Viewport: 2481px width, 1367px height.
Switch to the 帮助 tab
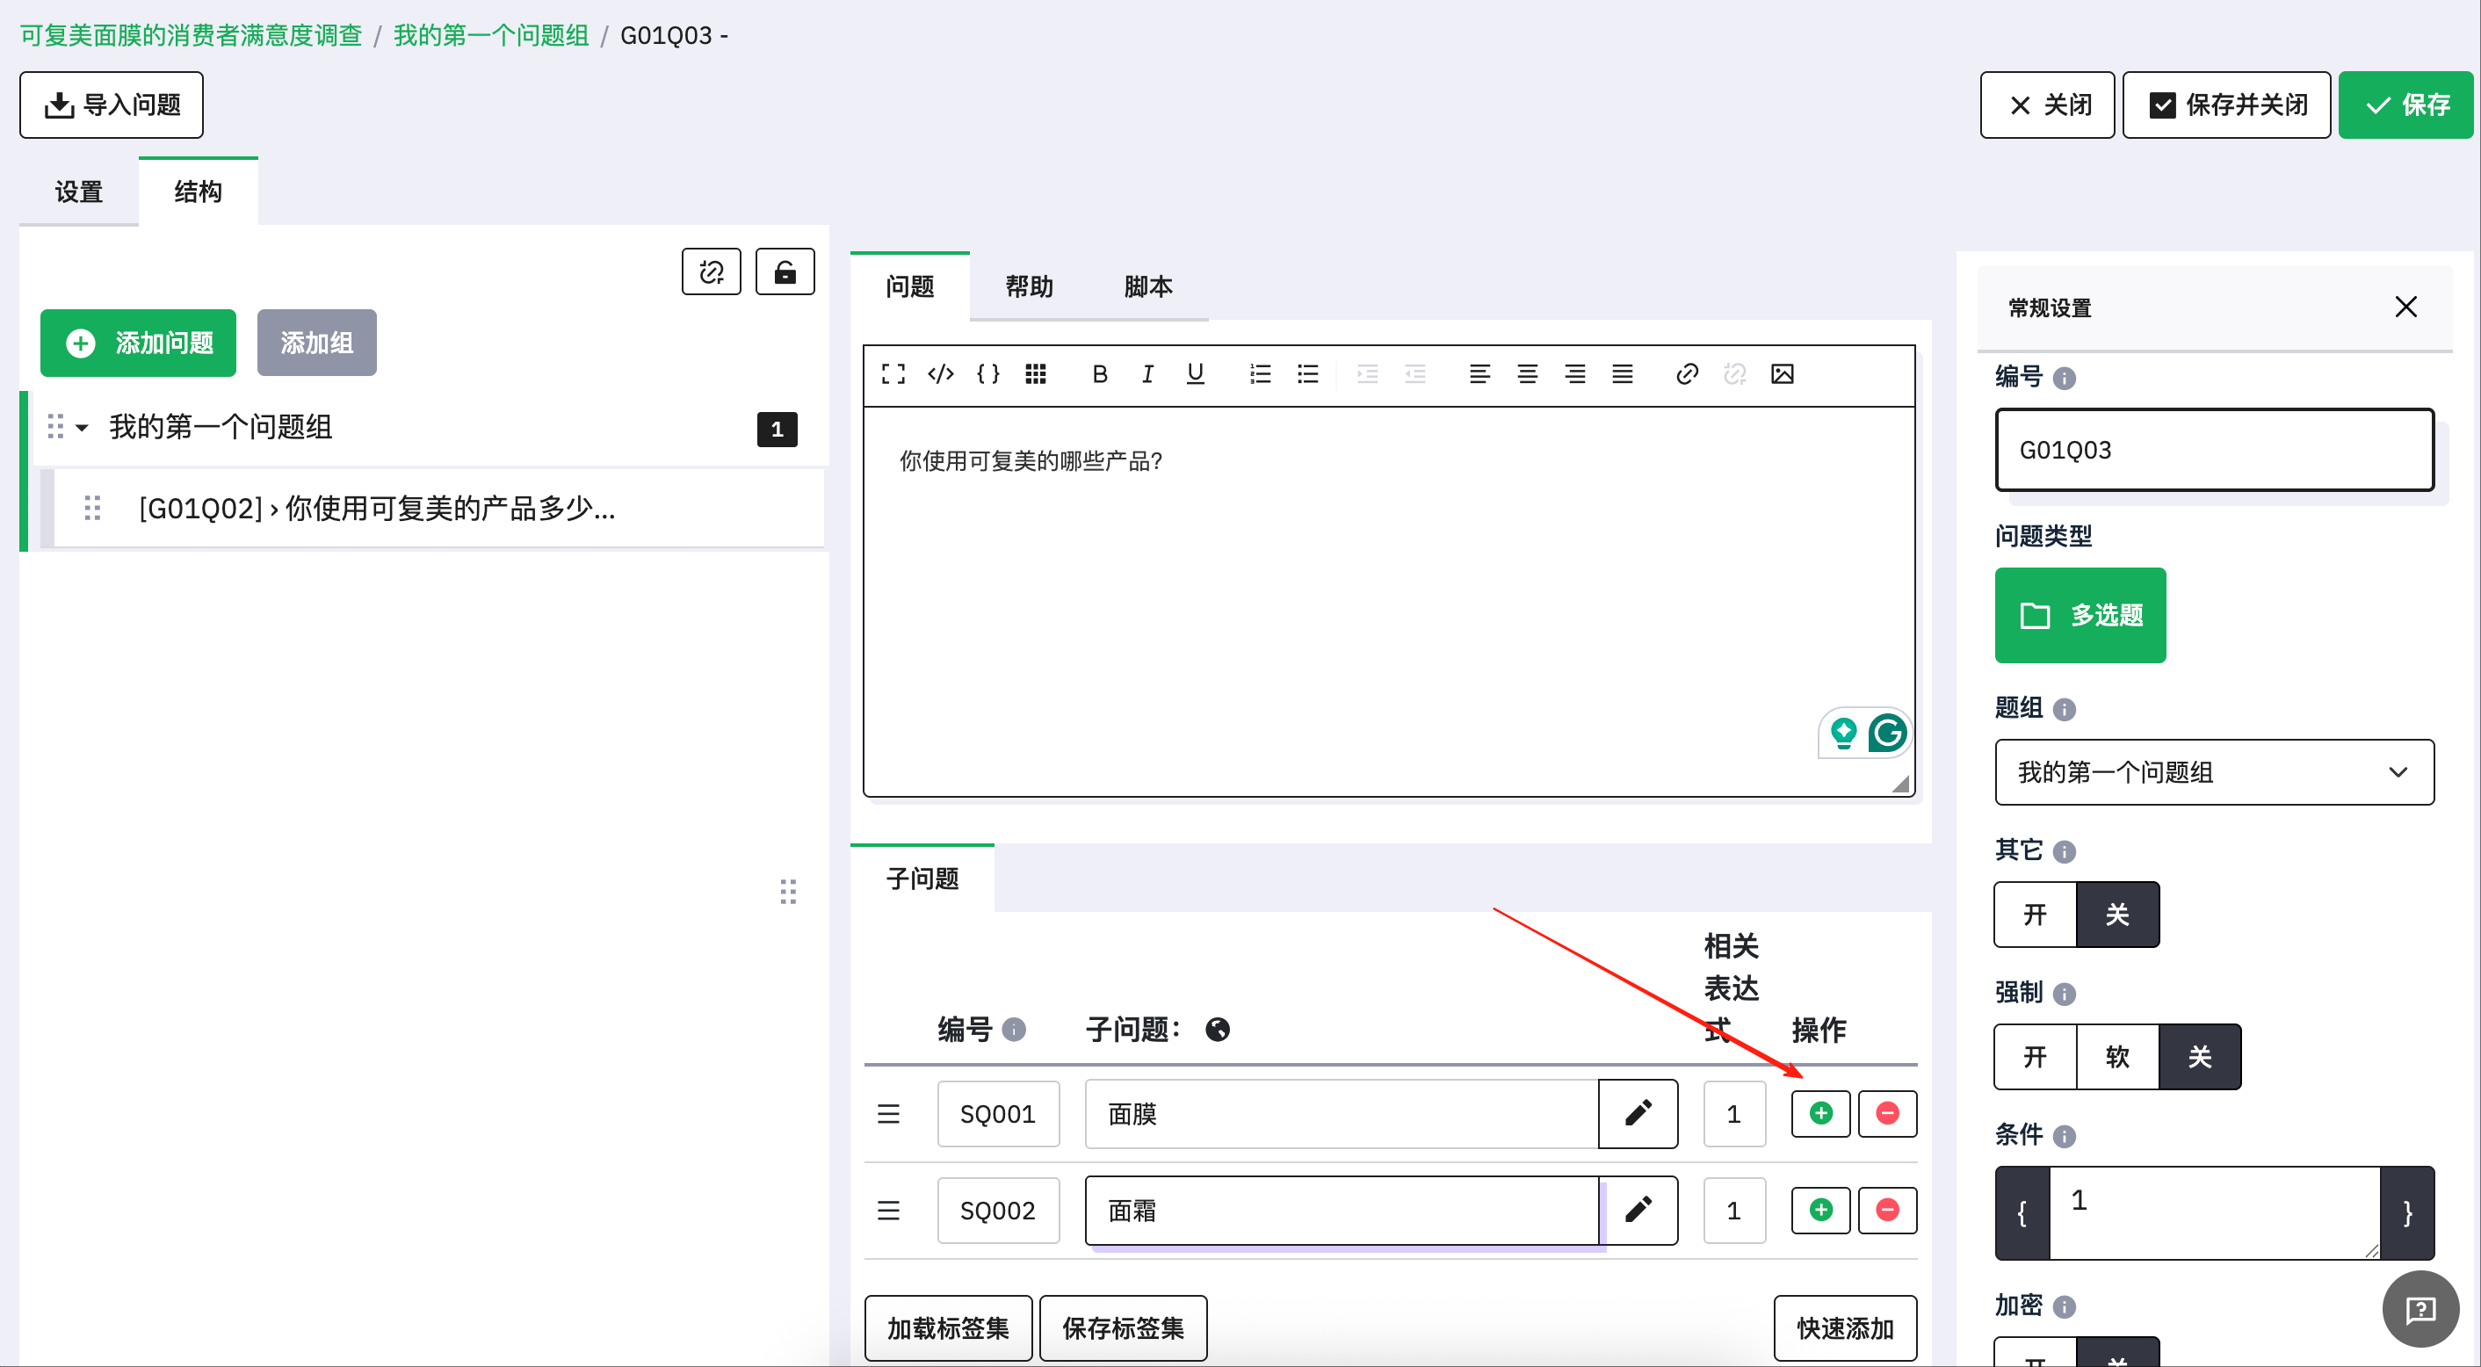[1029, 286]
